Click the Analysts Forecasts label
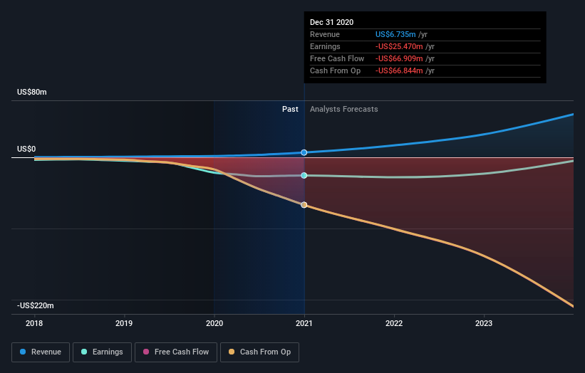Viewport: 585px width, 373px height. click(x=343, y=109)
